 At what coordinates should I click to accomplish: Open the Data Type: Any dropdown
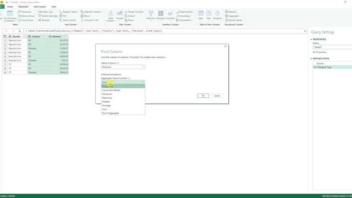tap(46, 12)
